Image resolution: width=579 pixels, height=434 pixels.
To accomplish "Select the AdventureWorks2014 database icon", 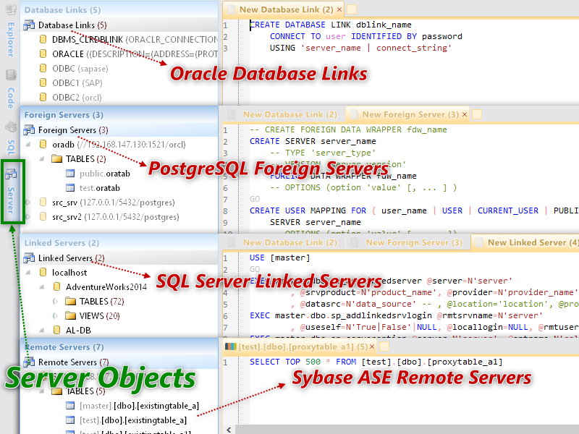I will 57,286.
